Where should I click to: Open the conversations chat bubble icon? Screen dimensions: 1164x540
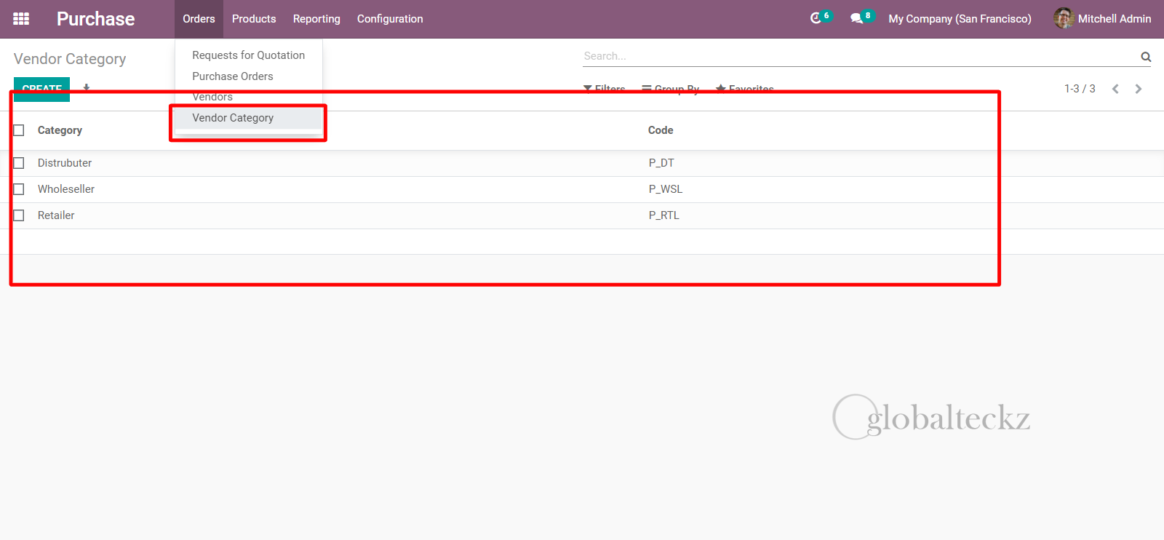point(856,18)
